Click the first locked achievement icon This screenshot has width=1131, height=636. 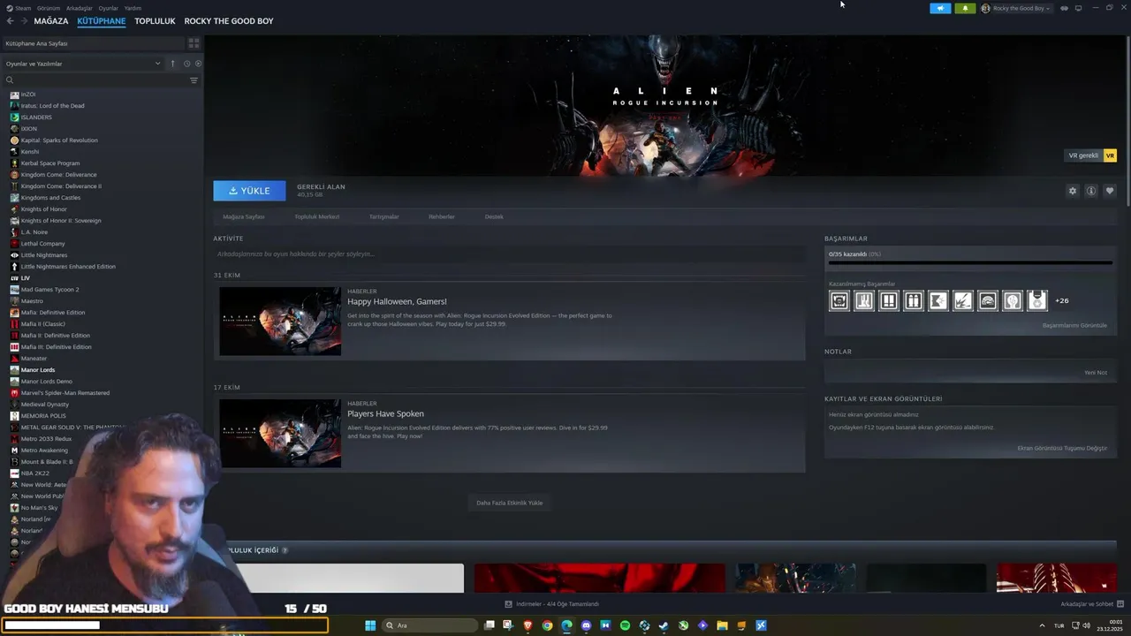839,301
